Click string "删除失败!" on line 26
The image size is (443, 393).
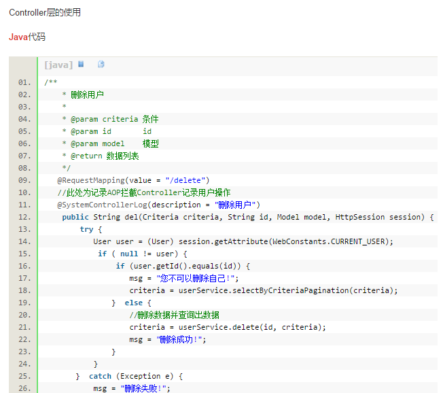click(143, 388)
